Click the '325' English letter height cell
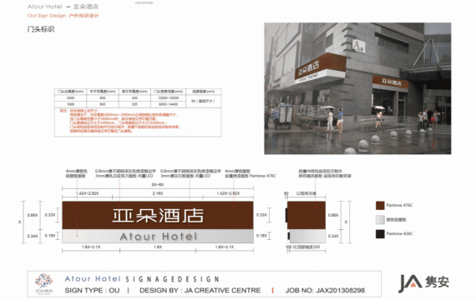 click(134, 104)
